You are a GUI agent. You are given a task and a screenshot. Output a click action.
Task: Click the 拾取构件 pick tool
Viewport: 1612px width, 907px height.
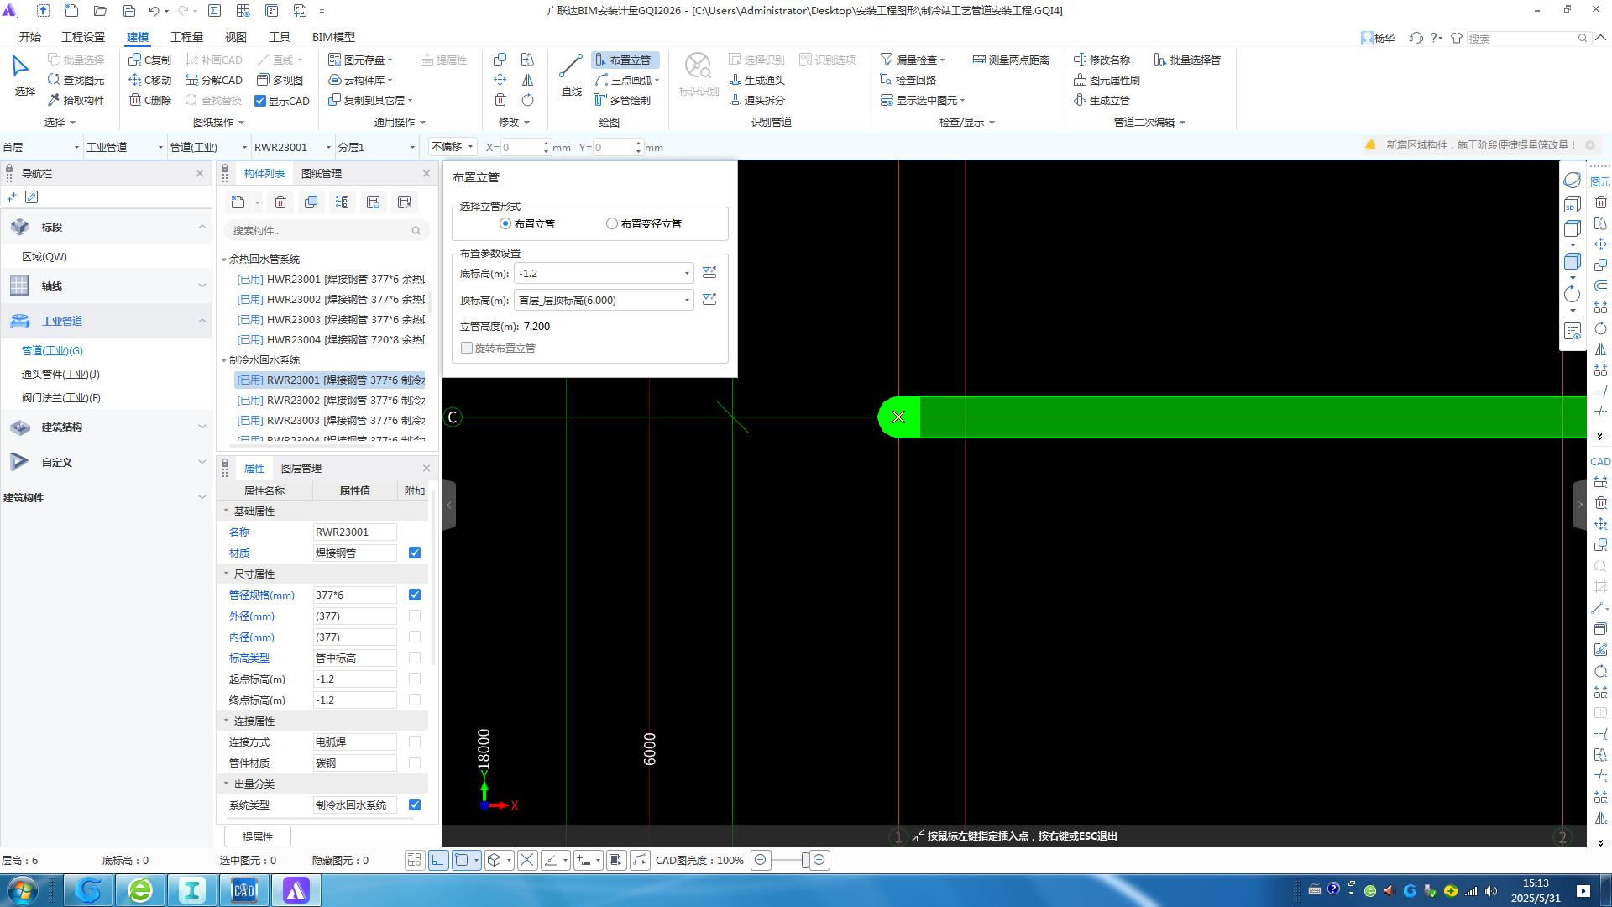pyautogui.click(x=76, y=100)
